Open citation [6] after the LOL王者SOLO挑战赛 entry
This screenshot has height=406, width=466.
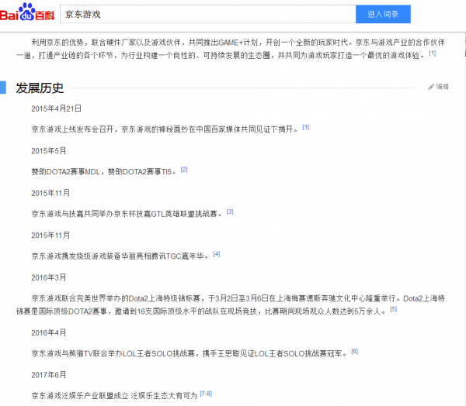point(354,351)
